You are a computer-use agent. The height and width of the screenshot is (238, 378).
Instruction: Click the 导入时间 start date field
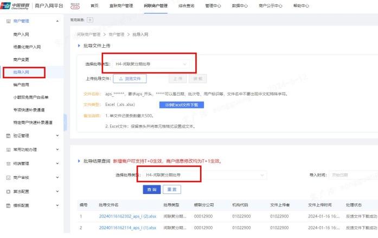[x=353, y=175]
